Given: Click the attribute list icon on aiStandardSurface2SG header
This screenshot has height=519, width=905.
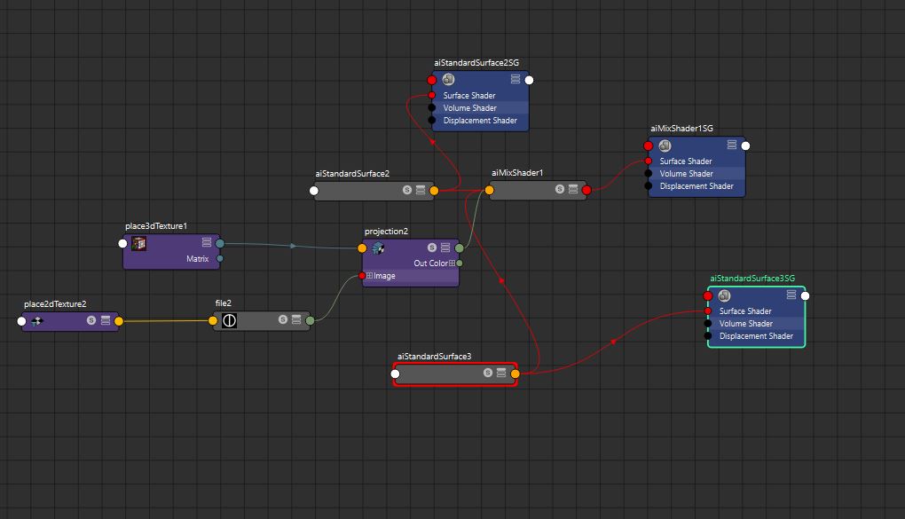Looking at the screenshot, I should [x=515, y=79].
